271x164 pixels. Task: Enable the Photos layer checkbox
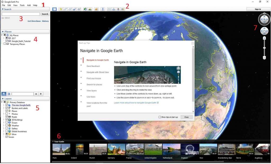click(x=6, y=114)
